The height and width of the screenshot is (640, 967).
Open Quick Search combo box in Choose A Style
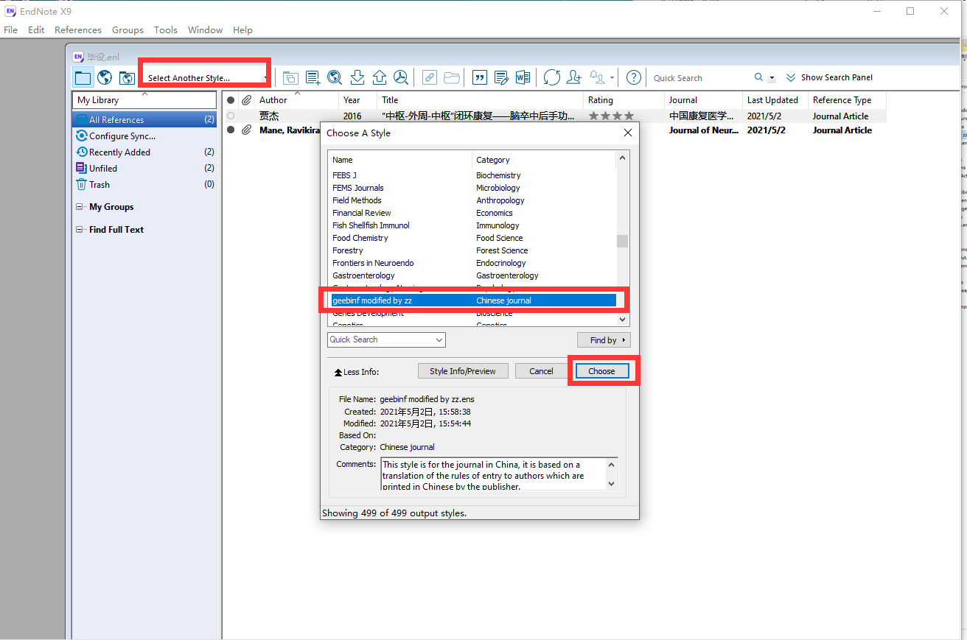386,340
